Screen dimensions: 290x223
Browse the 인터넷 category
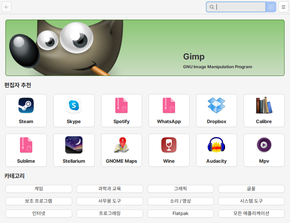pyautogui.click(x=39, y=214)
